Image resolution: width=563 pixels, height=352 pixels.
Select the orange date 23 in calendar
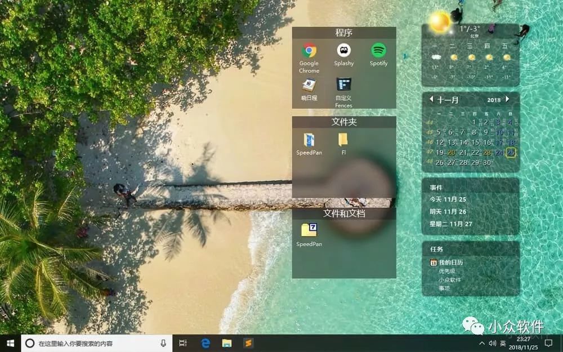(x=487, y=153)
